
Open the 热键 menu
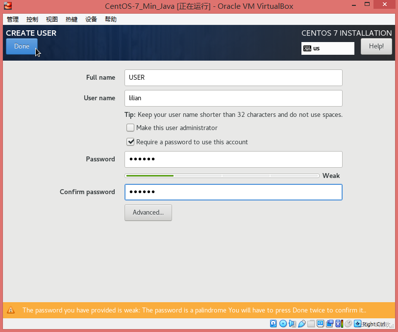(x=72, y=19)
